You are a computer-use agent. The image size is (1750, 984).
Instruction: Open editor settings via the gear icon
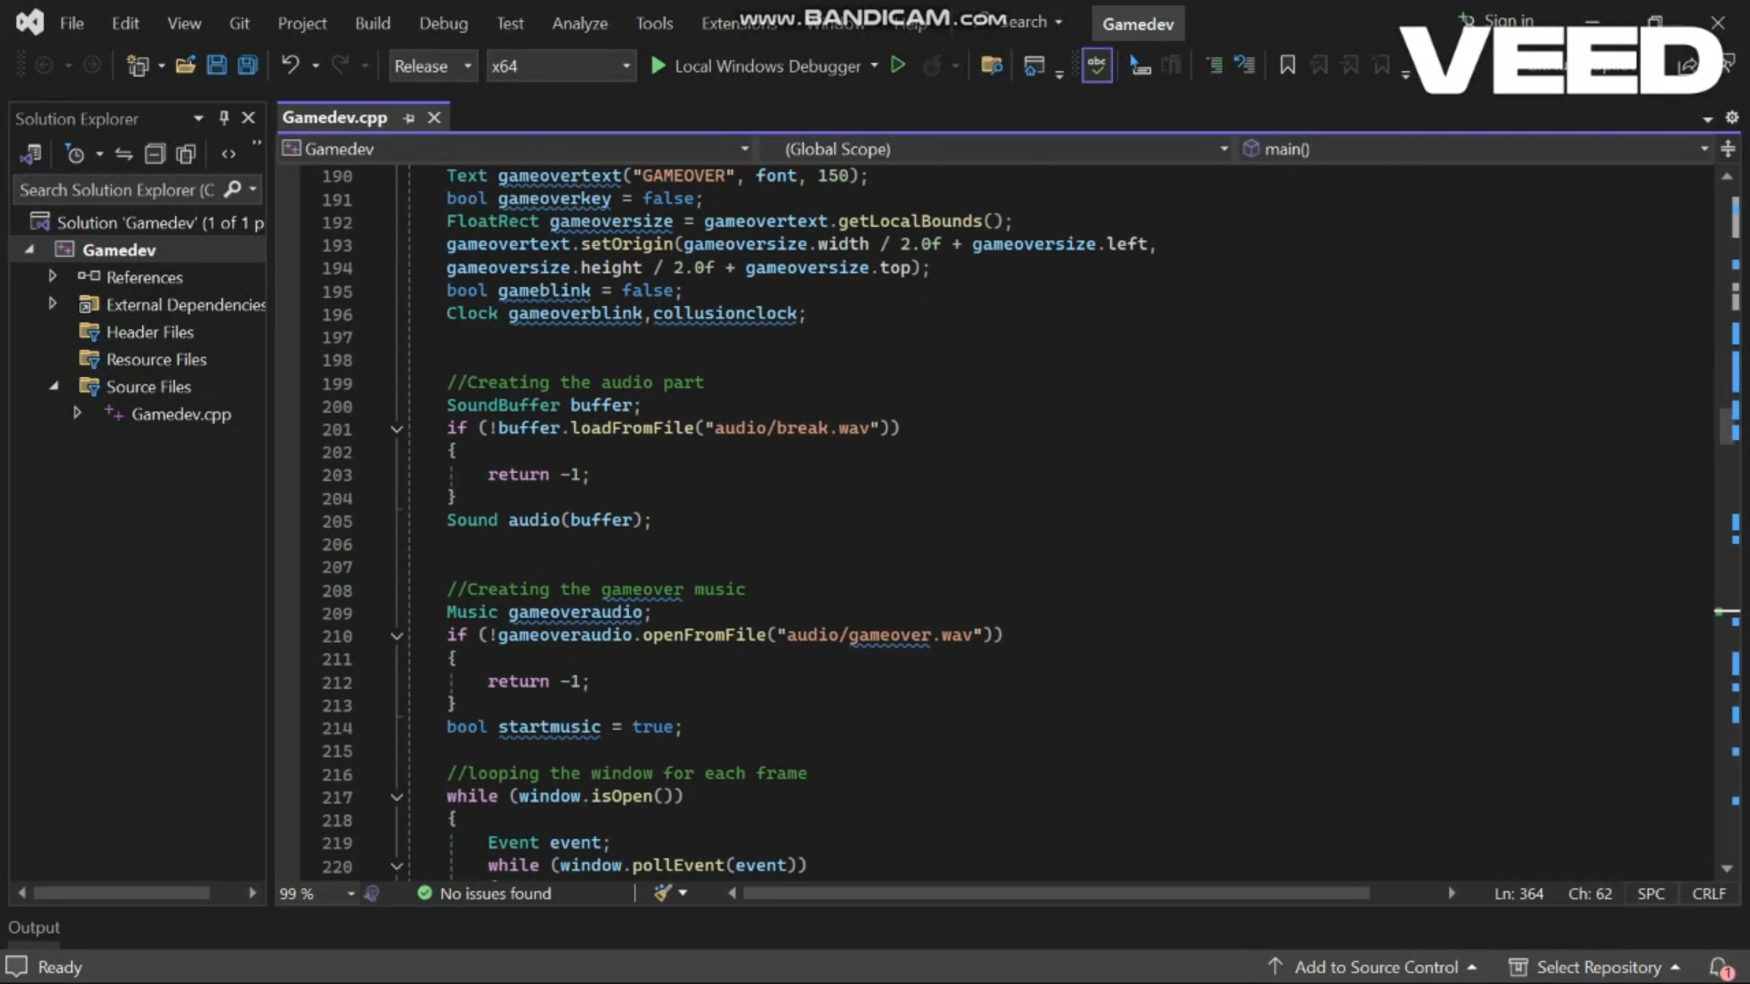click(x=1731, y=118)
